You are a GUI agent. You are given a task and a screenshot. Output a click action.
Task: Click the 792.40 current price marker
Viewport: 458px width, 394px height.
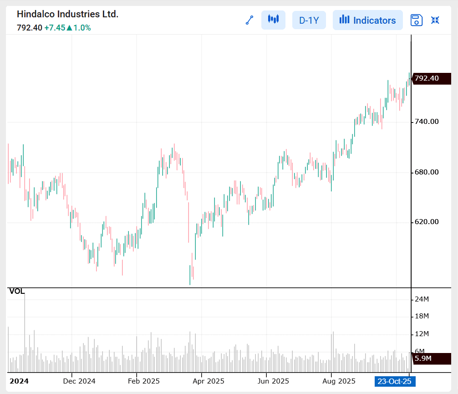(x=431, y=78)
